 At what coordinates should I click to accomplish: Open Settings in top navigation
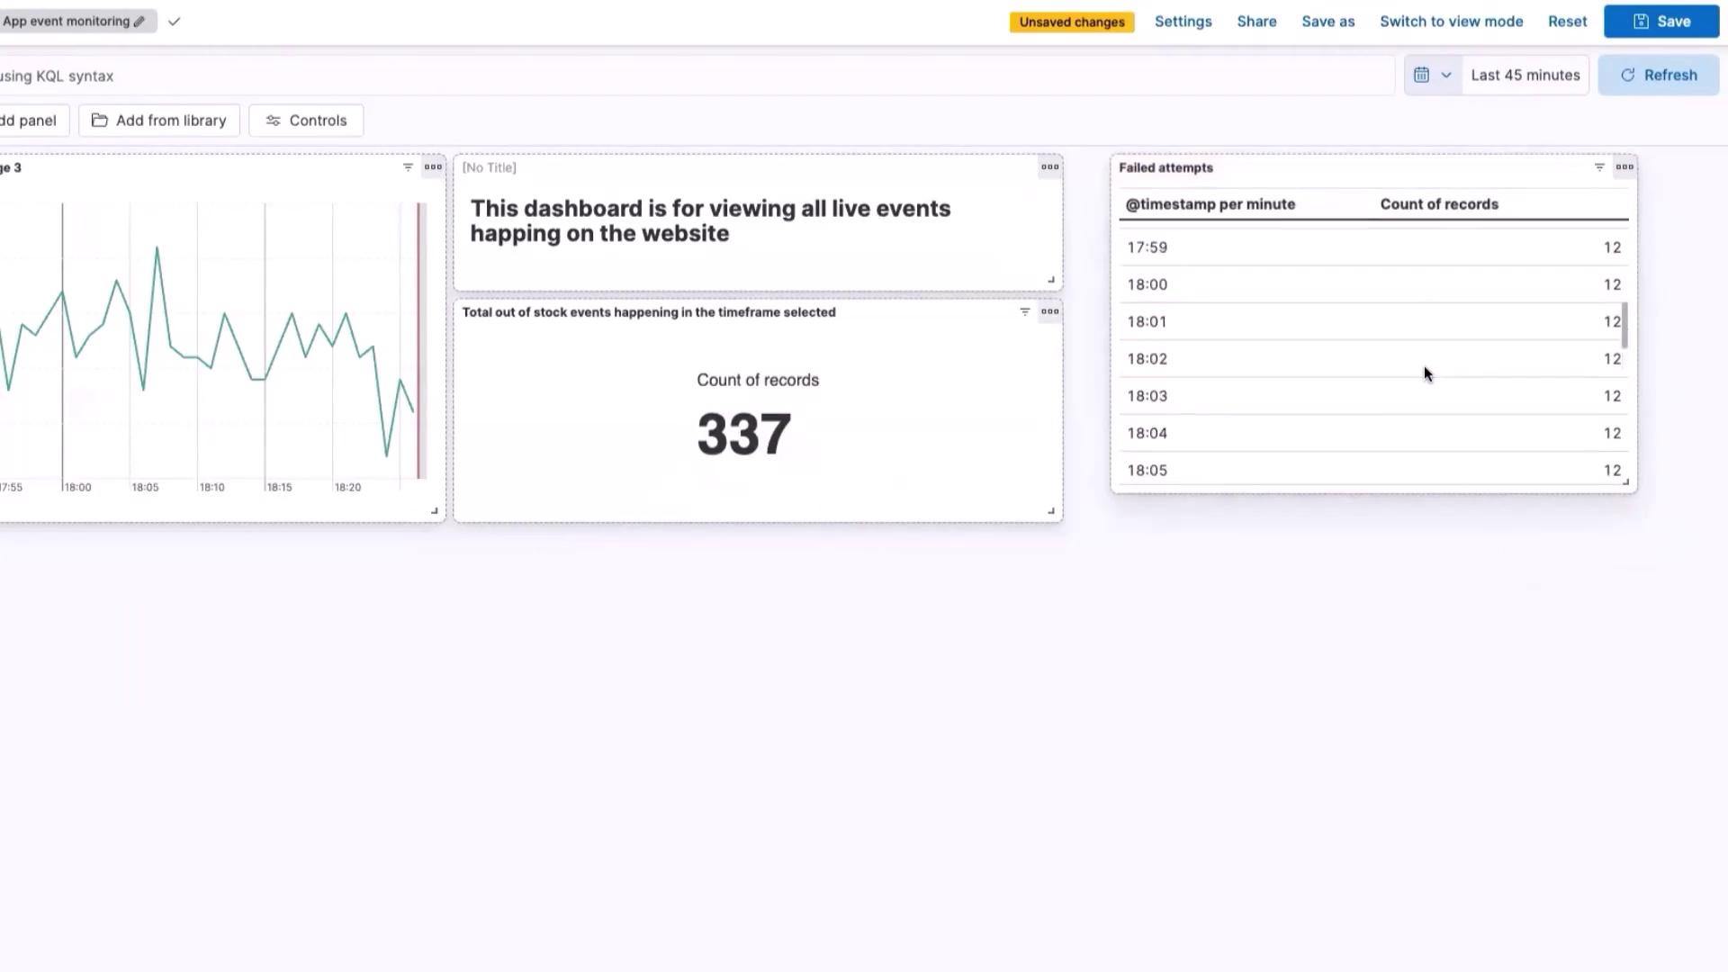pos(1183,22)
